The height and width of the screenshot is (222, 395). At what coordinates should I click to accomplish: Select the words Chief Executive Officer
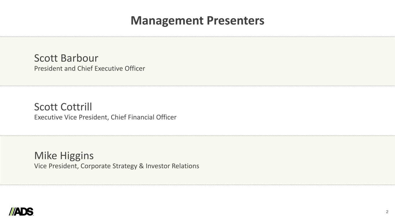111,69
